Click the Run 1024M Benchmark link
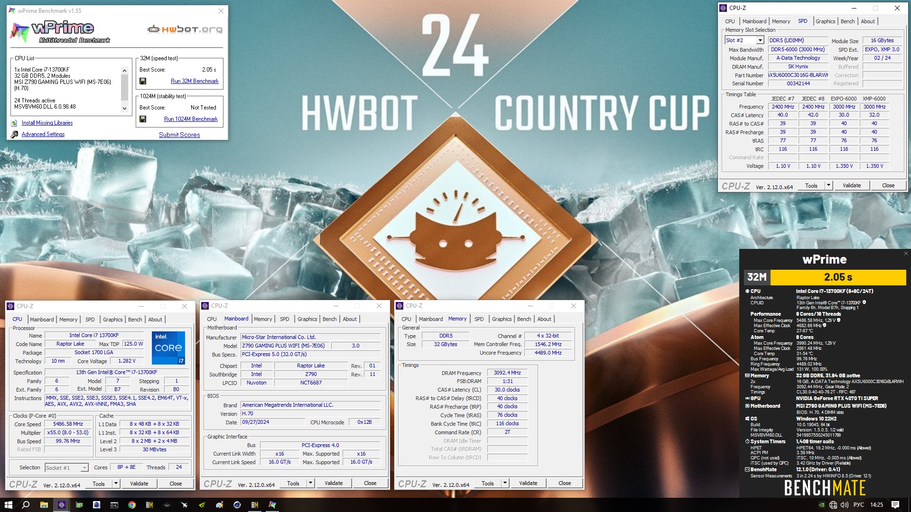The width and height of the screenshot is (911, 512). (191, 119)
